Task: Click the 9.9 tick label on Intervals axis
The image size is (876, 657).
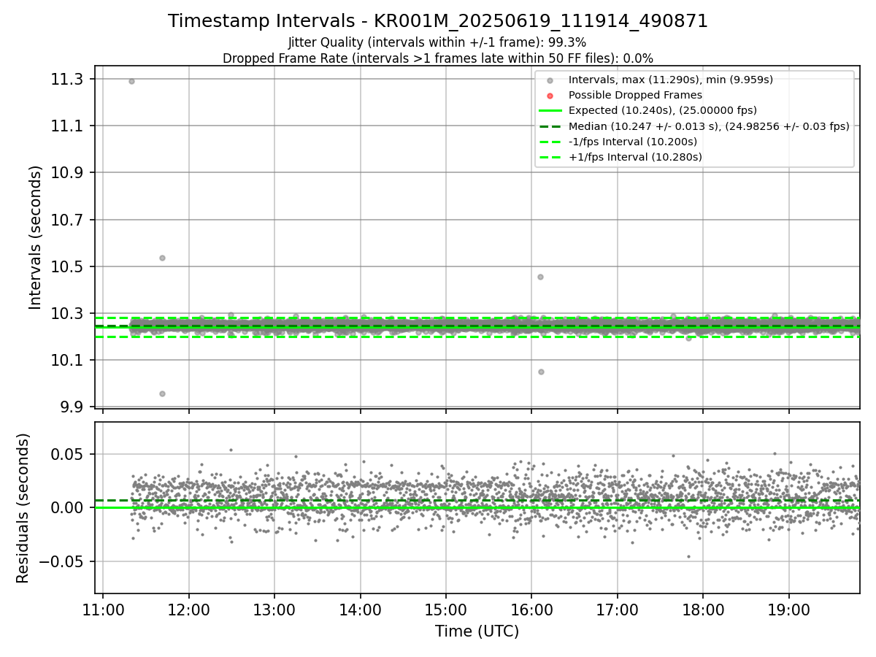Action: coord(72,407)
